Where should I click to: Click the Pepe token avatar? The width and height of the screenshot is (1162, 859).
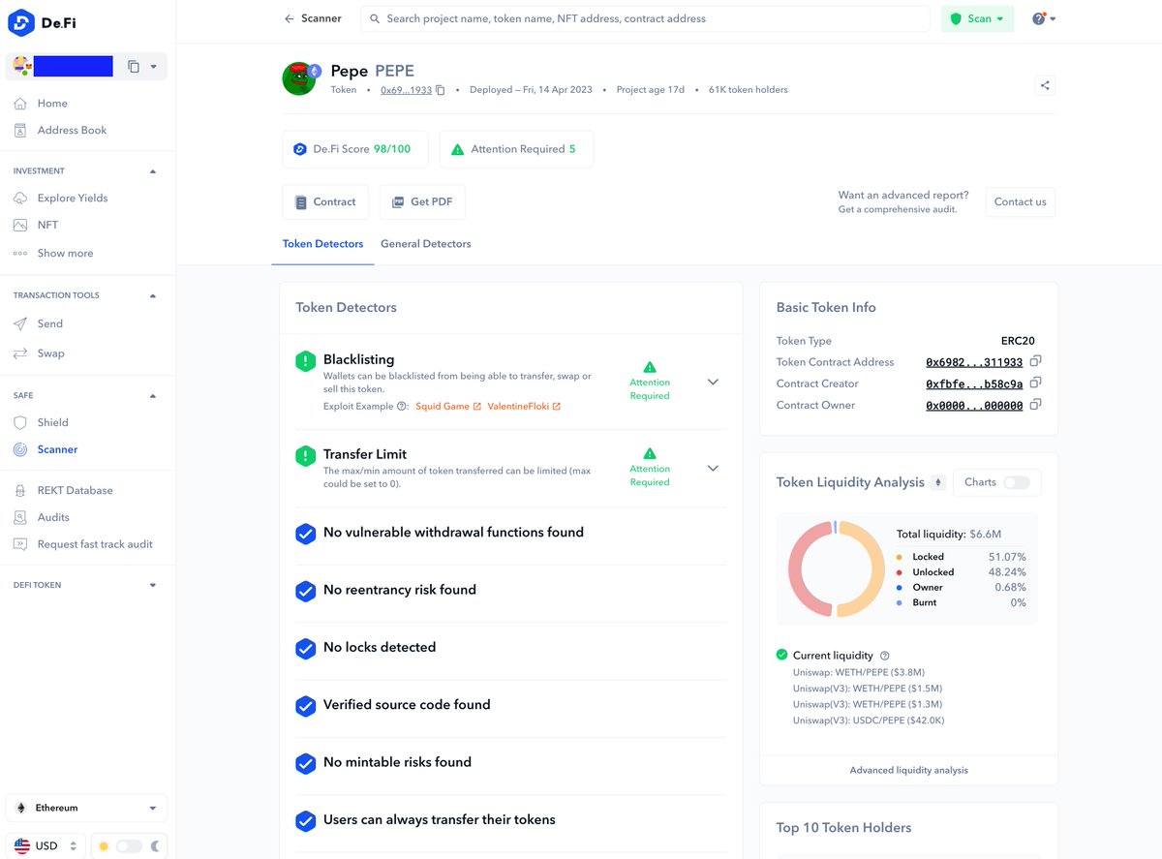[300, 78]
